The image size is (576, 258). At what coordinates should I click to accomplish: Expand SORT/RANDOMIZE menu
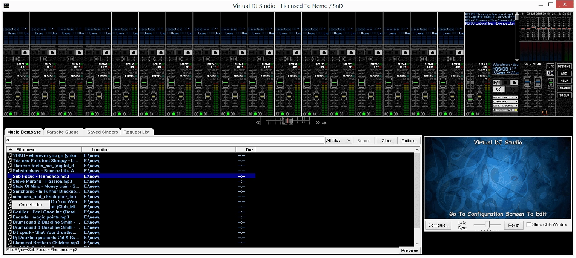tap(505, 106)
